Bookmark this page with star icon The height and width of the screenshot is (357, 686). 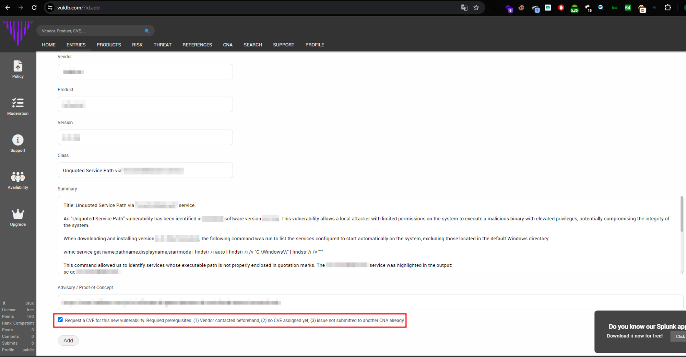(x=476, y=8)
